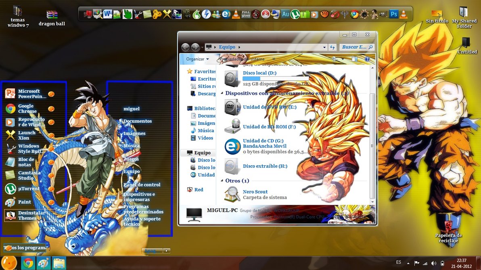Click Todos los programas

[25, 247]
